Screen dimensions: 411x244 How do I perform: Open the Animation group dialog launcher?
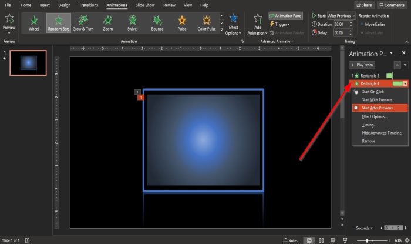pyautogui.click(x=242, y=41)
